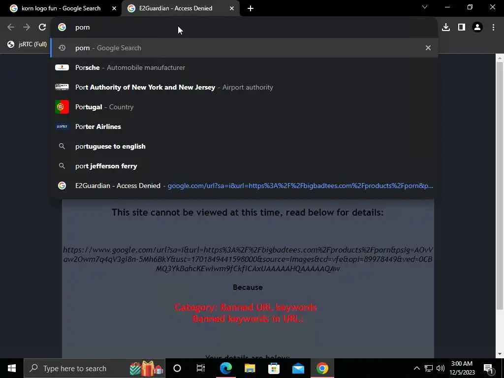This screenshot has width=504, height=378.
Task: Switch to 'korn logo fun - Google Search' tab
Action: (x=61, y=8)
